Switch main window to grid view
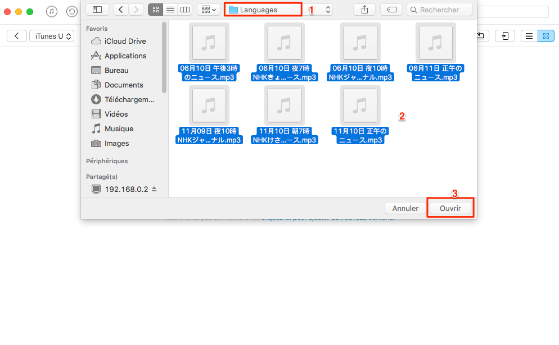The width and height of the screenshot is (559, 345). click(x=546, y=36)
